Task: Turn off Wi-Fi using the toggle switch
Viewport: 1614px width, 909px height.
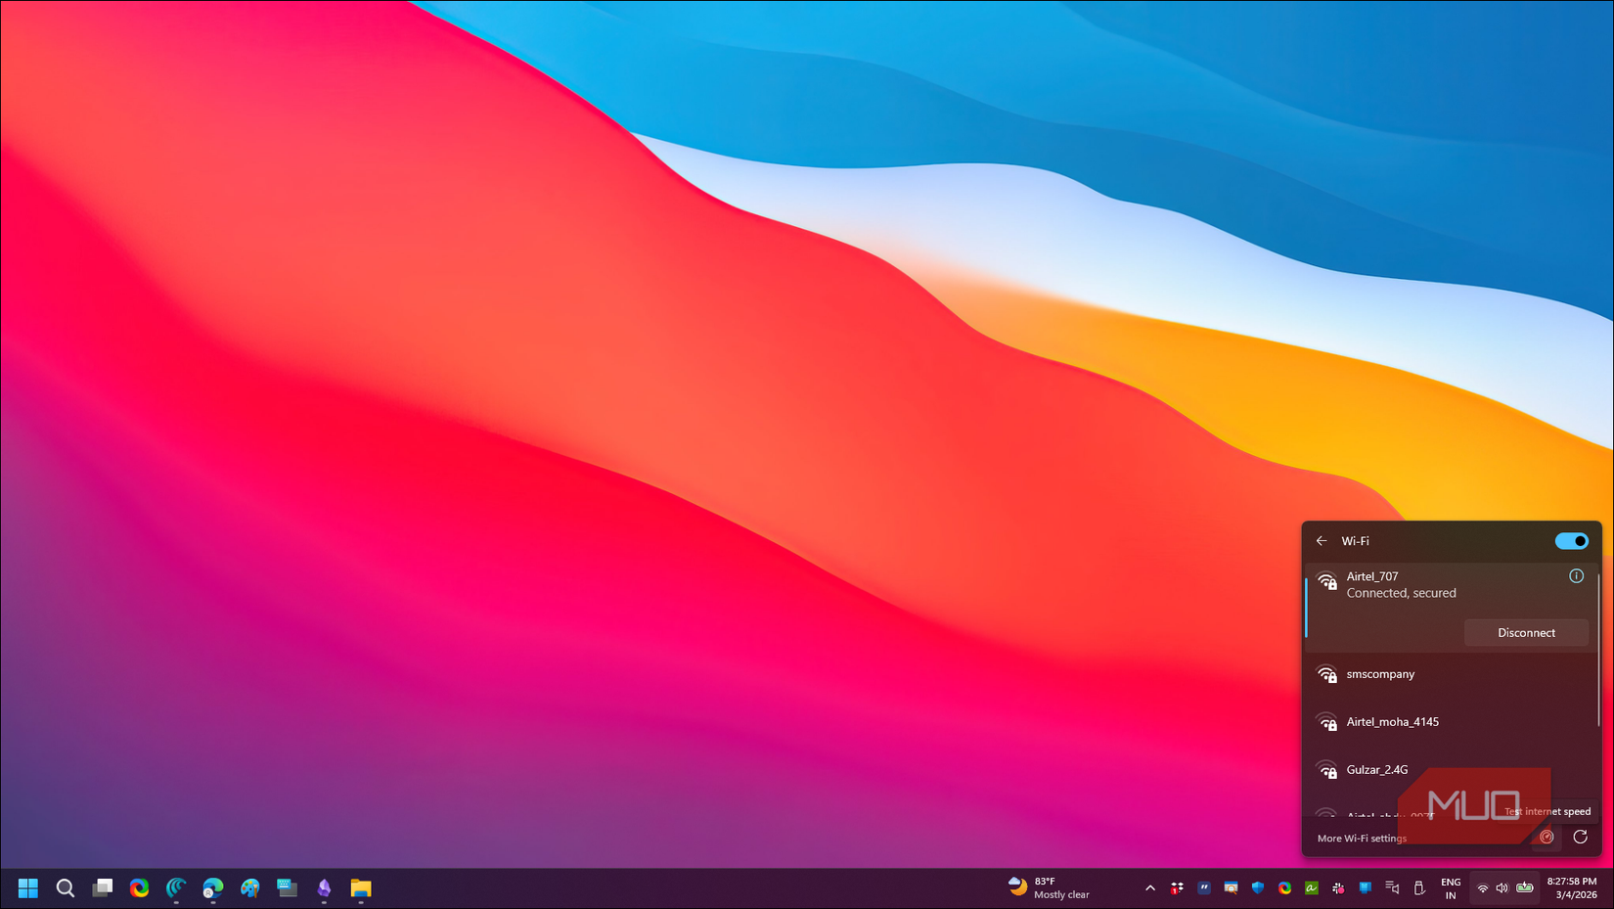Action: [x=1572, y=541]
